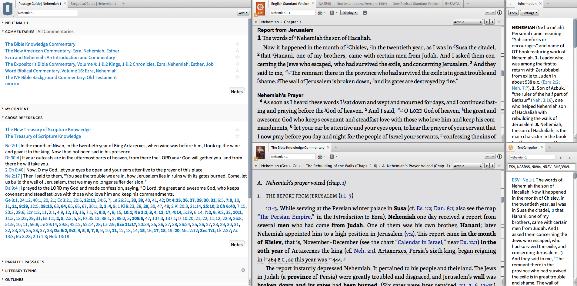Star Ezra and Nehemiah: An Introduction and Commentary

pos(238,57)
